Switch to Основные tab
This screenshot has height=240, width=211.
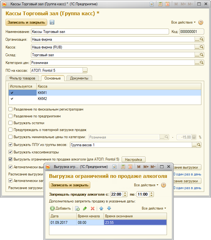[x=52, y=78]
